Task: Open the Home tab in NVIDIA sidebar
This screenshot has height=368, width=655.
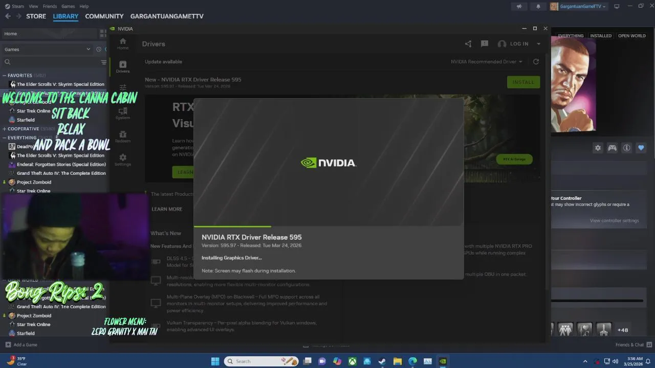Action: click(x=122, y=43)
